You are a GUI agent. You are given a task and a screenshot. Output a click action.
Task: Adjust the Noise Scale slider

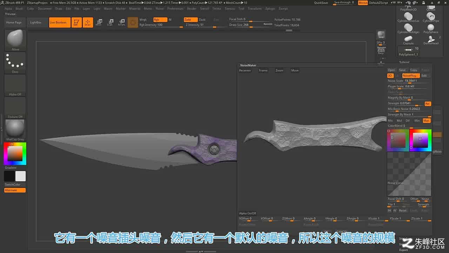[409, 81]
